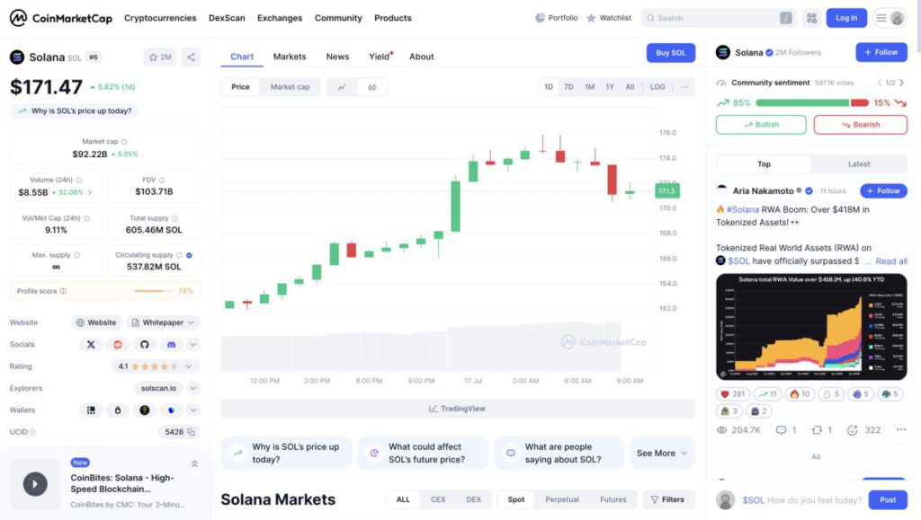Toggle the LOG scale on chart
The image size is (921, 520).
pos(657,87)
